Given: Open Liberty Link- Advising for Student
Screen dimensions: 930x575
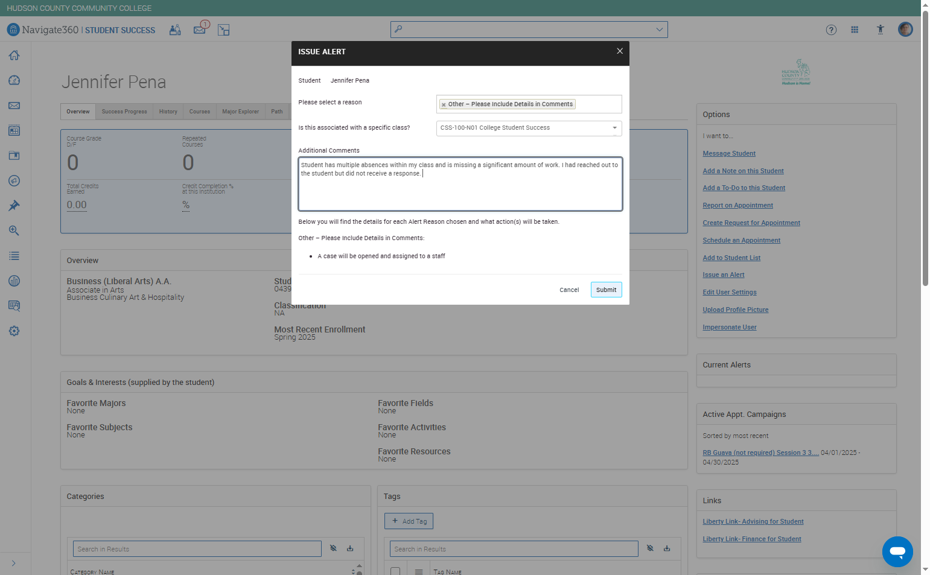Looking at the screenshot, I should 753,522.
